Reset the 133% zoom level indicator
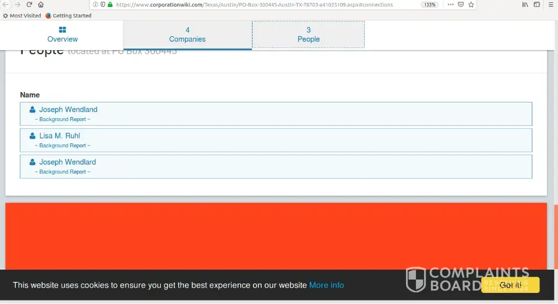This screenshot has height=304, width=558. pos(429,5)
